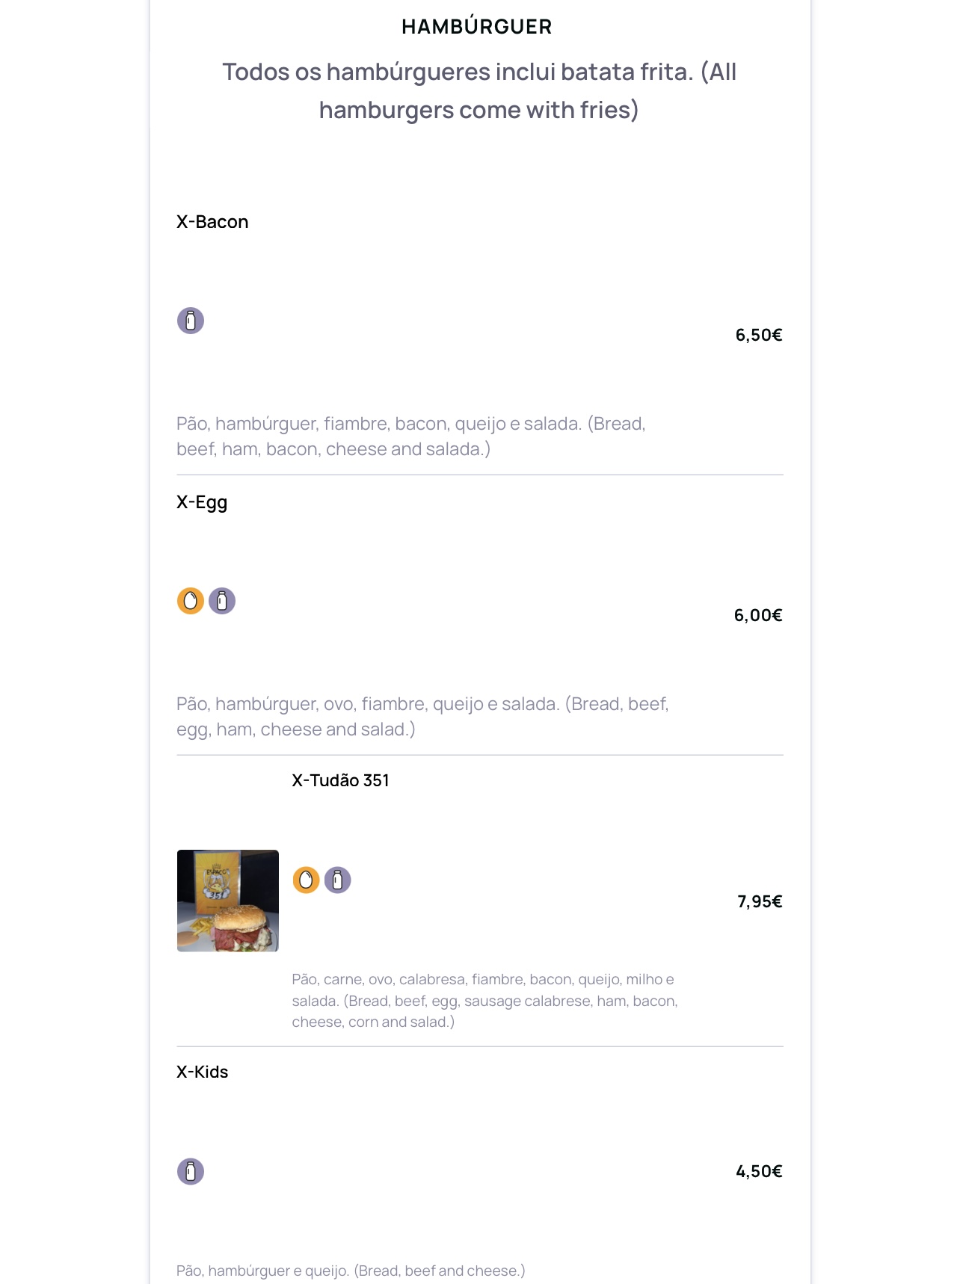This screenshot has height=1284, width=960.
Task: Select the X-Bacon item title
Action: point(212,222)
